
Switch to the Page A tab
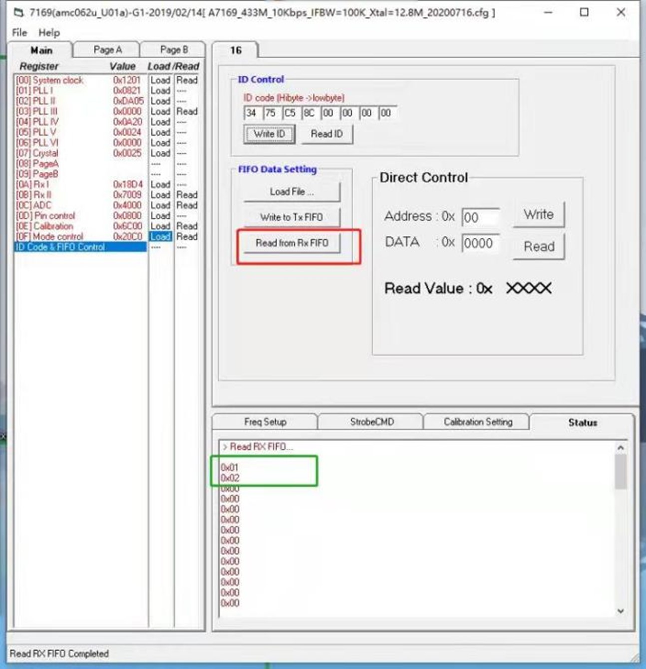[107, 50]
